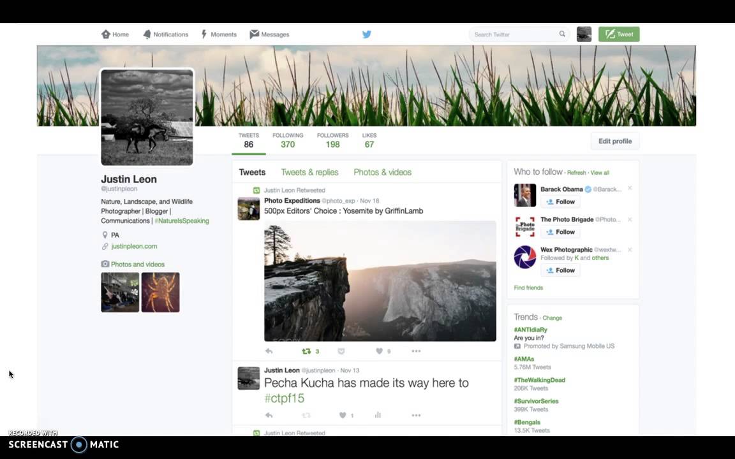The width and height of the screenshot is (735, 459).
Task: Open the justinpleon.com website link
Action: click(x=134, y=246)
